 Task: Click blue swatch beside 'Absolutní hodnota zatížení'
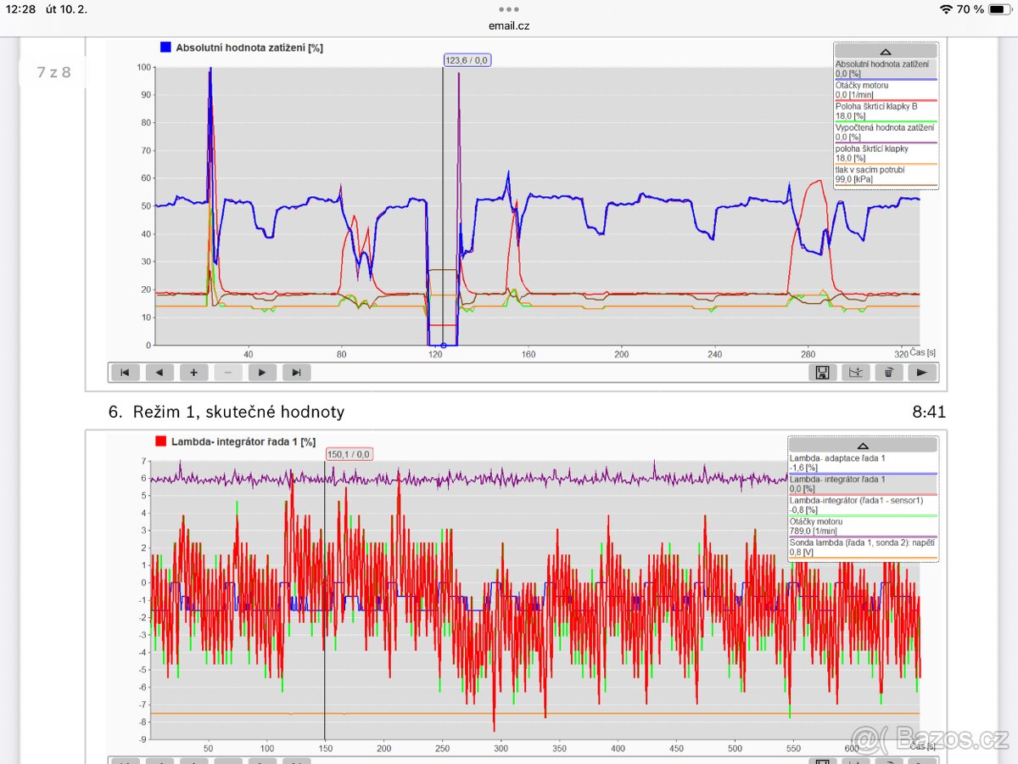pos(166,48)
